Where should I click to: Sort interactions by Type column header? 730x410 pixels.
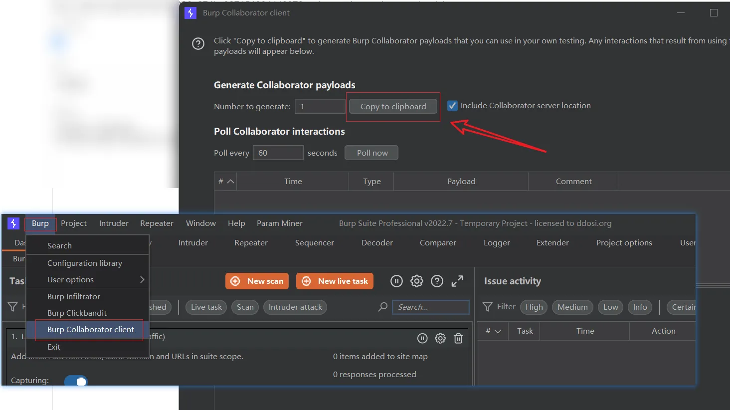pos(371,182)
